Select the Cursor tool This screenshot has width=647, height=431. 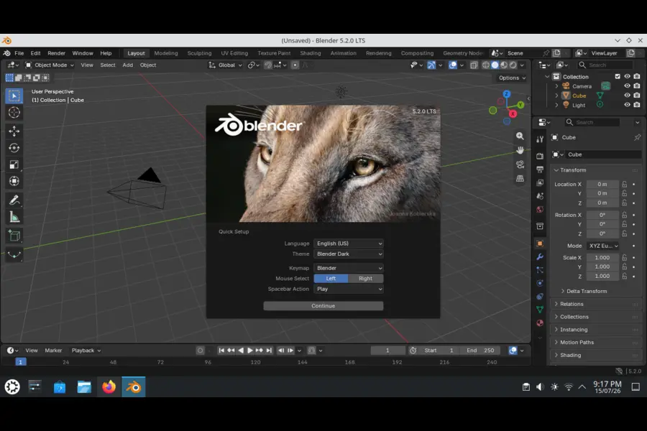(x=14, y=113)
